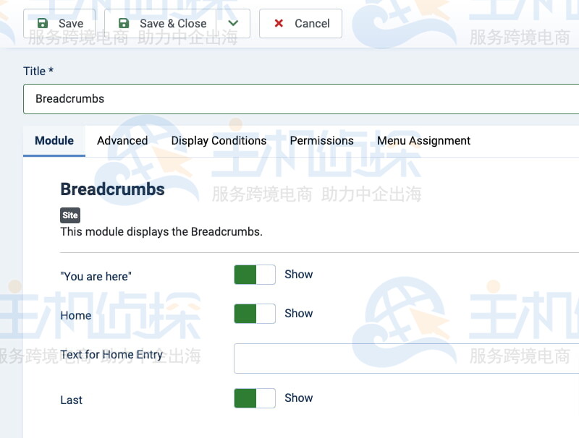Click the floppy disk icon on Save
The width and height of the screenshot is (579, 438).
(x=43, y=23)
